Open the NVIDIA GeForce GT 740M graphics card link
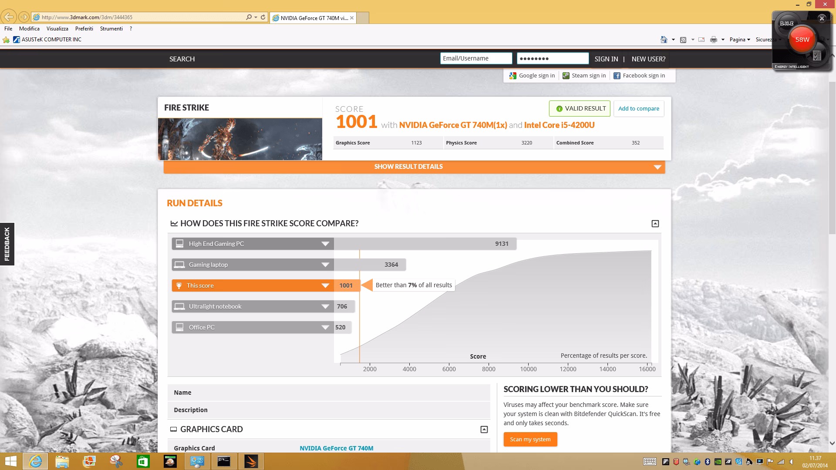Screen dimensions: 836x470 (336, 448)
